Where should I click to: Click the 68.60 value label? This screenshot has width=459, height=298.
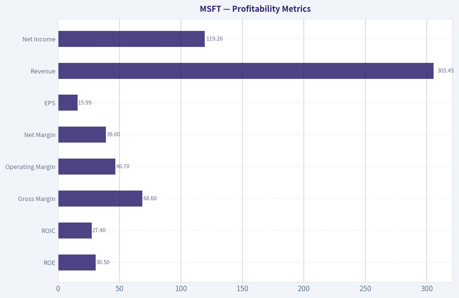(150, 198)
